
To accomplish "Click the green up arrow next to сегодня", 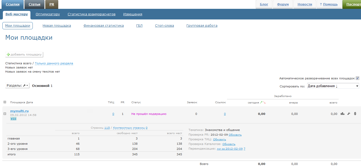I will 261,103.
